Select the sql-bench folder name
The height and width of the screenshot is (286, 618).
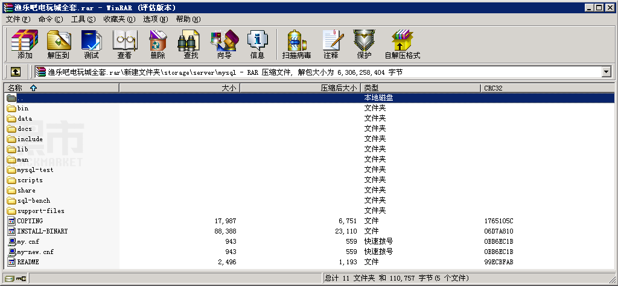tap(34, 200)
